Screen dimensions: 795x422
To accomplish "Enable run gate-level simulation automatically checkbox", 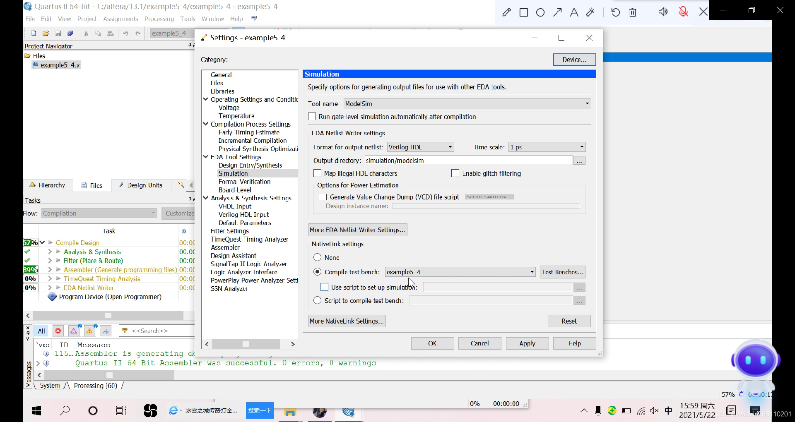I will coord(312,117).
